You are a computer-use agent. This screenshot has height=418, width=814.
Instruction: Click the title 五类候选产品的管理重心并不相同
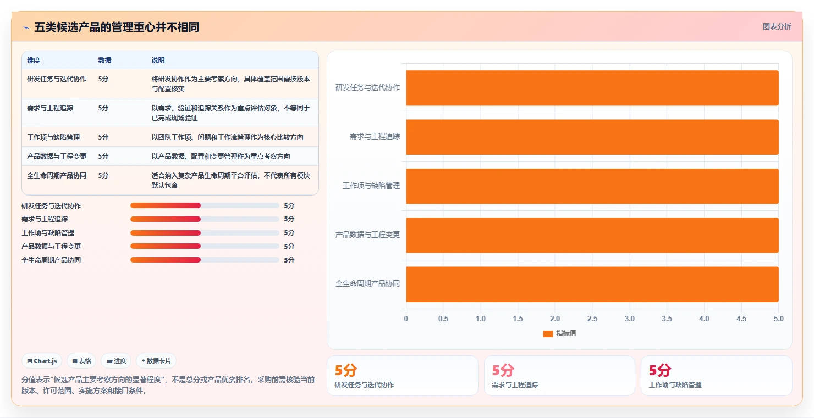tap(117, 27)
